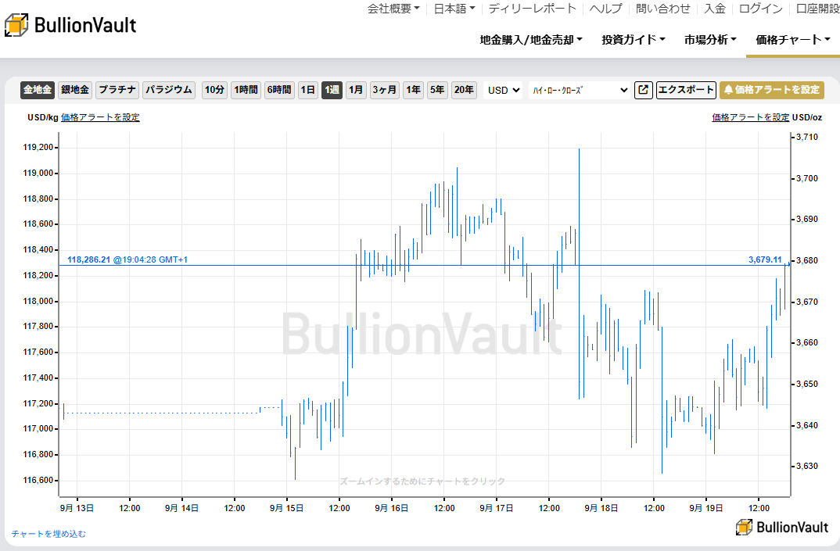Select 銀地金 metal toggle
This screenshot has height=551, width=840.
point(75,90)
